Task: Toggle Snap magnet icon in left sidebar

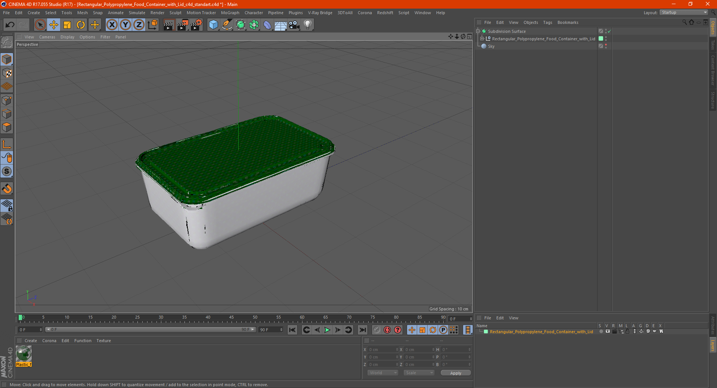Action: pos(7,189)
